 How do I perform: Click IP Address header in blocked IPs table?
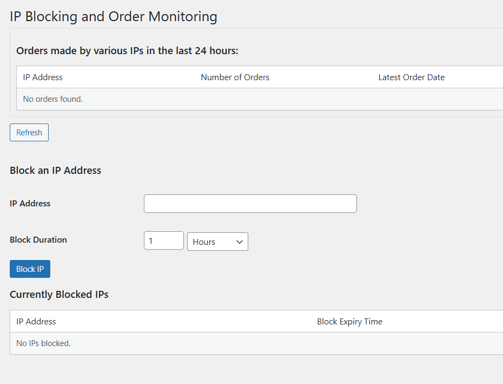36,322
